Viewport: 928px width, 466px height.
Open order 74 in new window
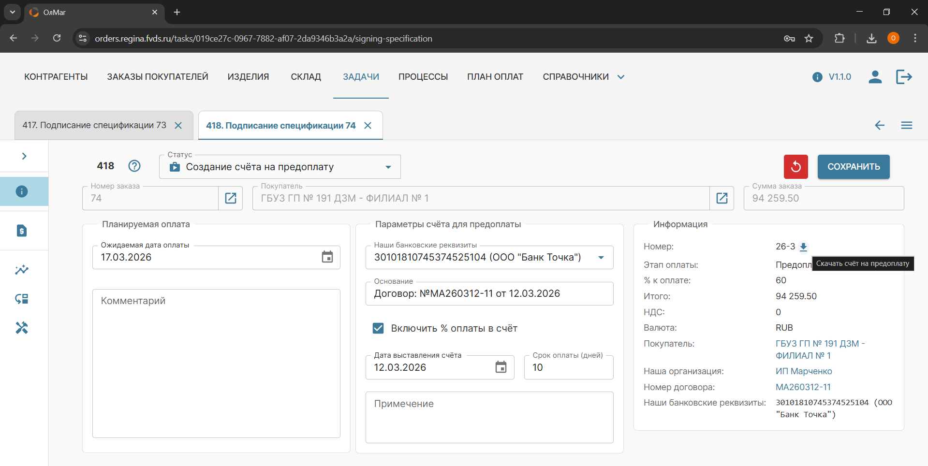231,198
